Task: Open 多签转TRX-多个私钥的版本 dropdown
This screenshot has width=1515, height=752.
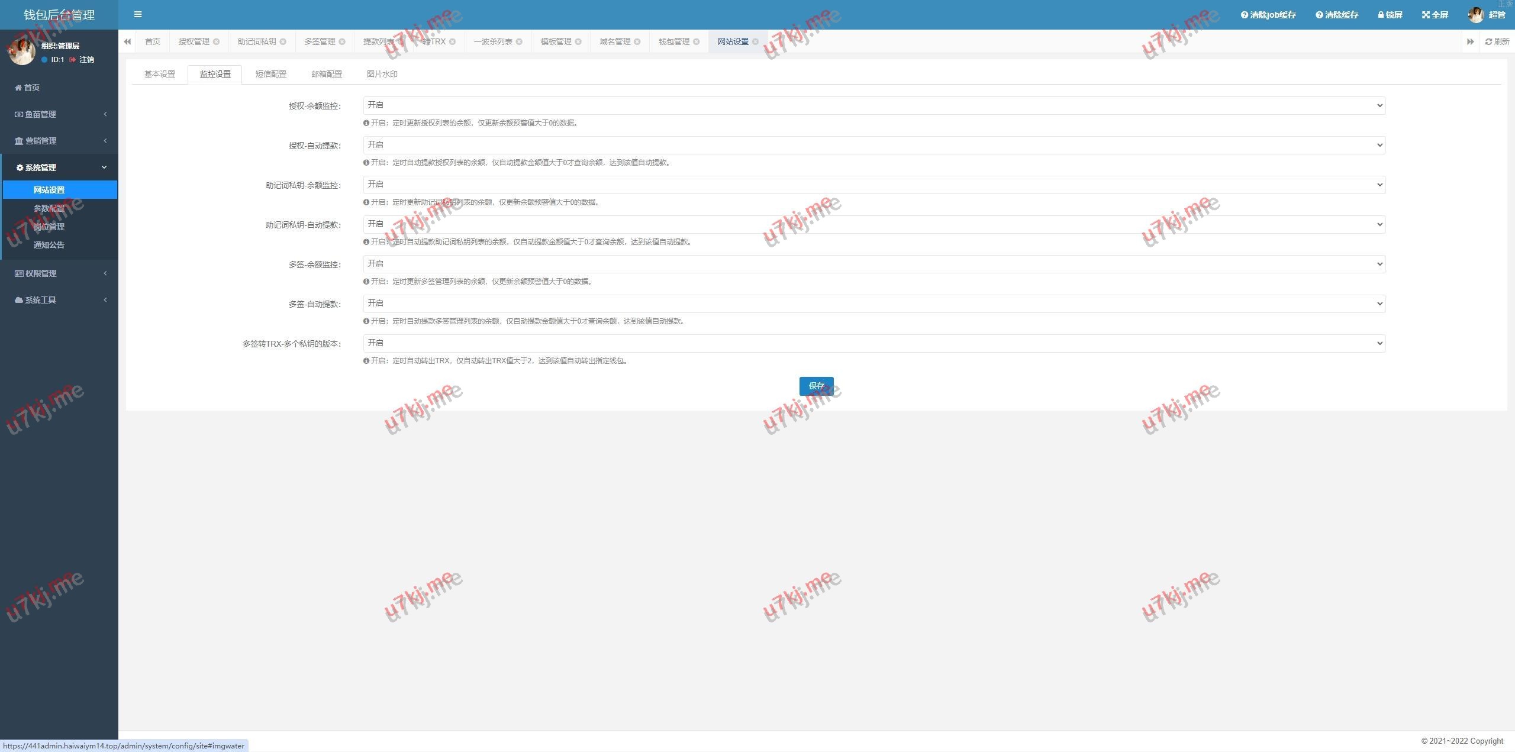Action: (x=873, y=343)
